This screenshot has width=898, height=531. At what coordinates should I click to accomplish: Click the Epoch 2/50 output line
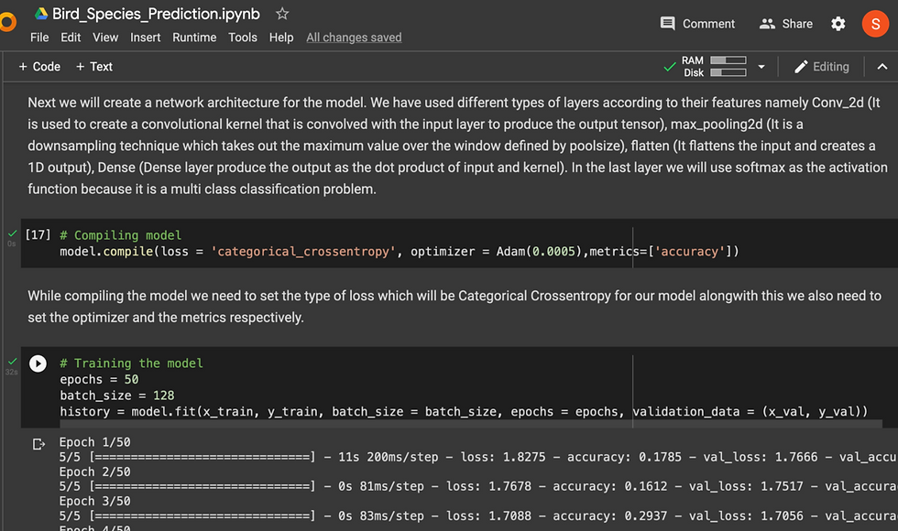(94, 471)
